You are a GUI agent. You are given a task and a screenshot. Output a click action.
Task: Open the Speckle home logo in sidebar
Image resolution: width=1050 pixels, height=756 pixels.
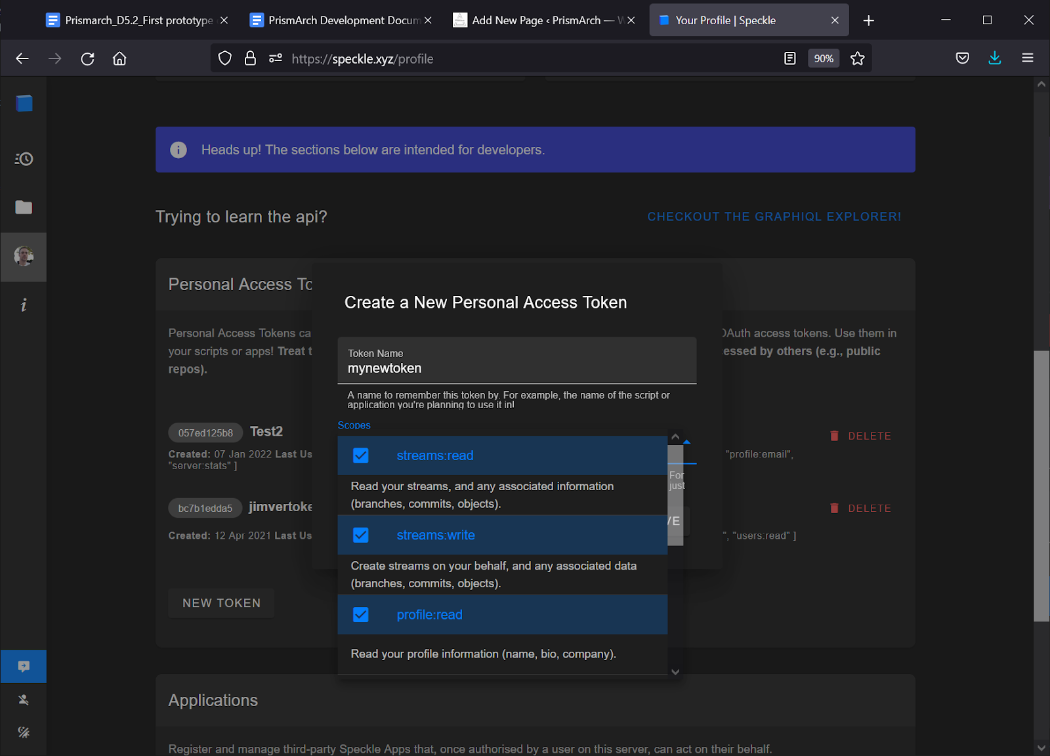tap(24, 103)
